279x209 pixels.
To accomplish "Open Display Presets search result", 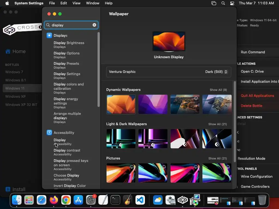I will [x=66, y=65].
